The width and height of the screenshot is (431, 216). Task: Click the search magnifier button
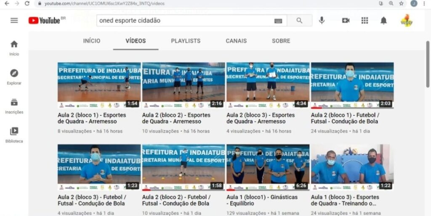299,21
